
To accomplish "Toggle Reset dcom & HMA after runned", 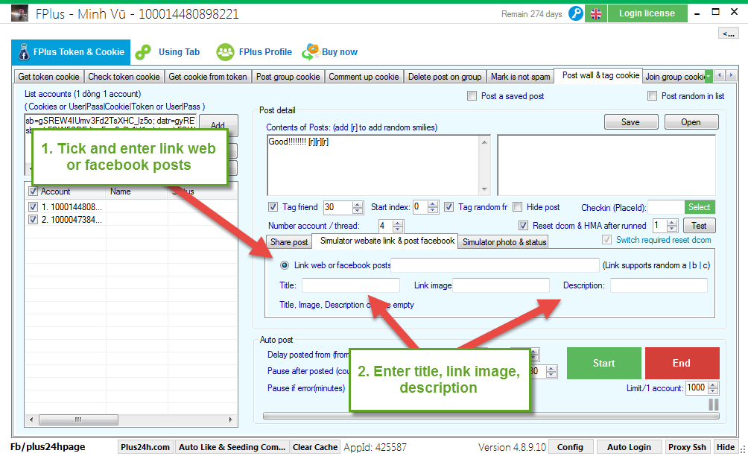I will tap(523, 226).
